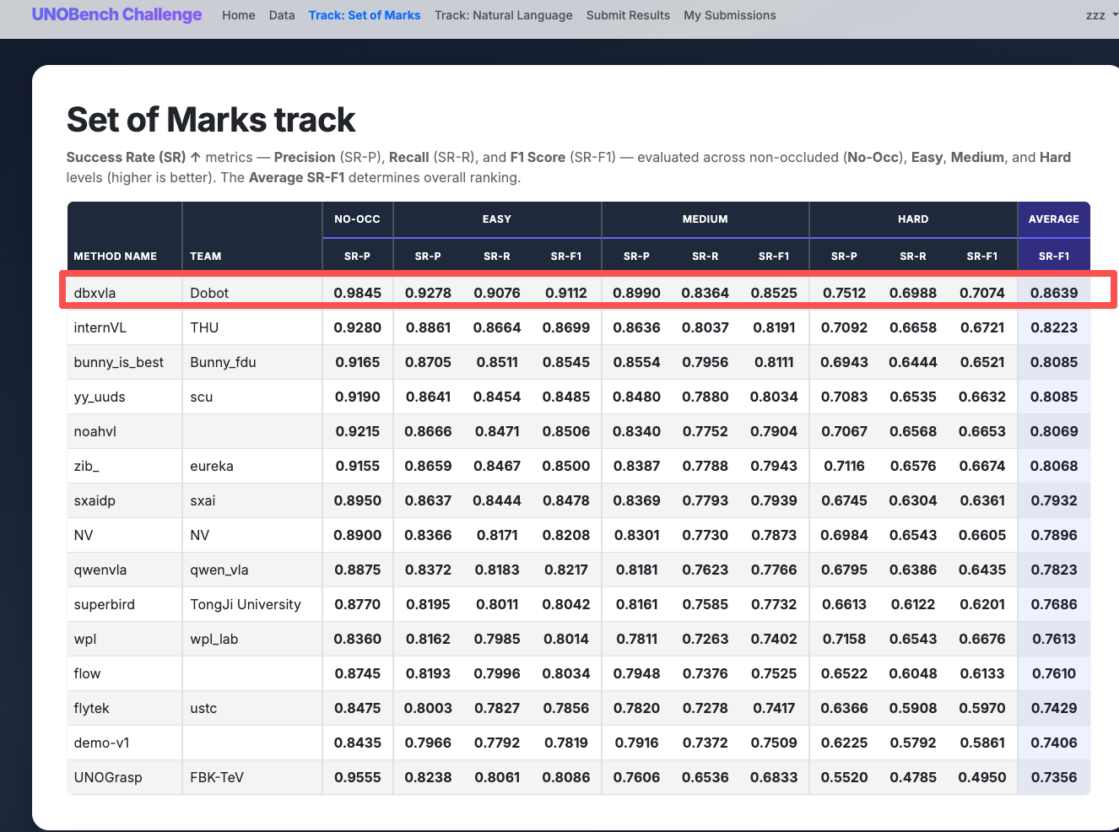This screenshot has height=832, width=1119.
Task: Select method name internVL
Action: coord(100,327)
